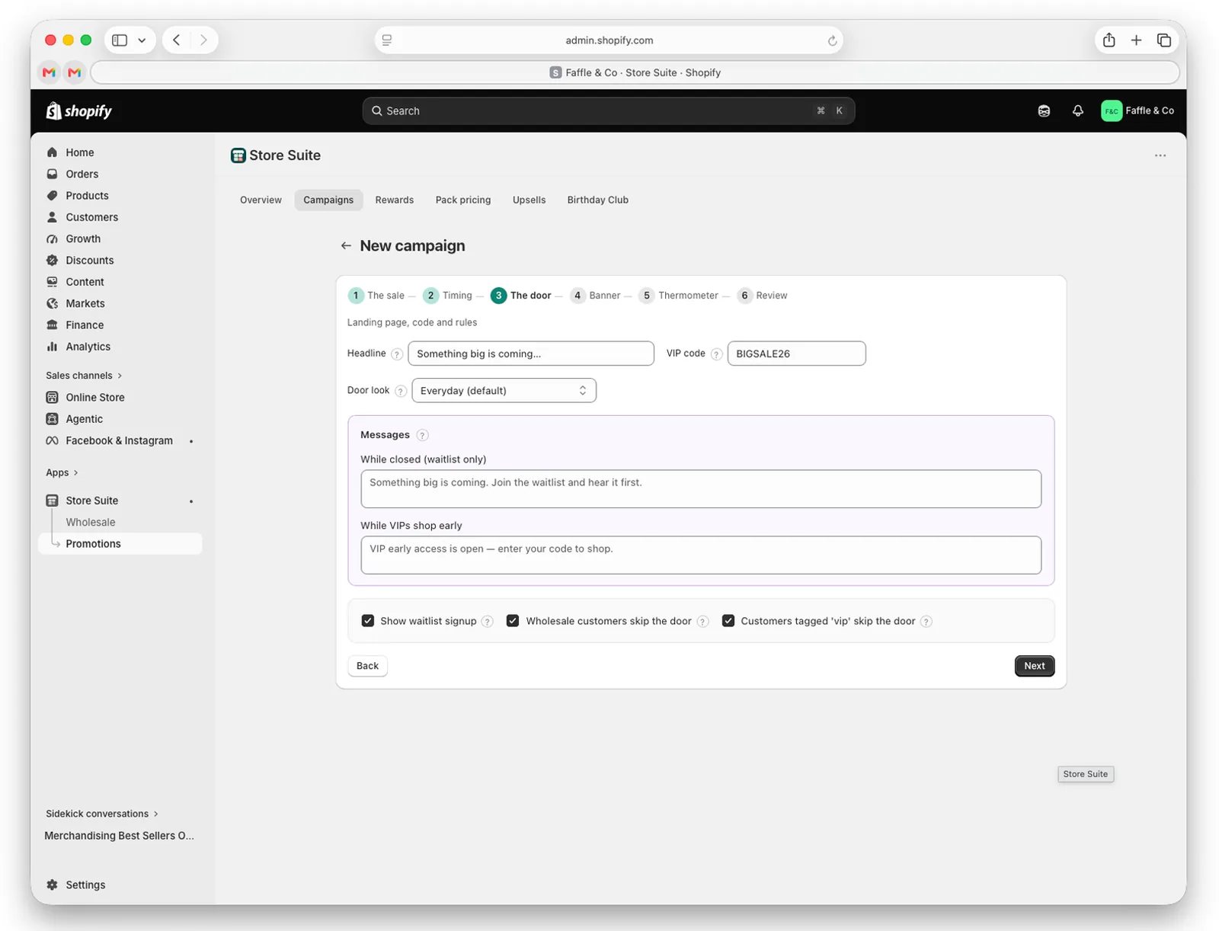Open the Safari sidebar dropdown chevron

pyautogui.click(x=142, y=40)
